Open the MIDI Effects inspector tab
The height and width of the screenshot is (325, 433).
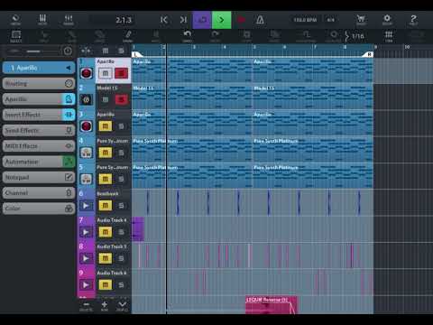[x=39, y=146]
